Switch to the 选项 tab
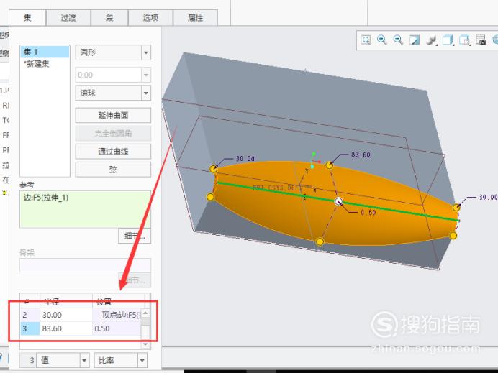Image resolution: width=498 pixels, height=373 pixels. tap(150, 18)
